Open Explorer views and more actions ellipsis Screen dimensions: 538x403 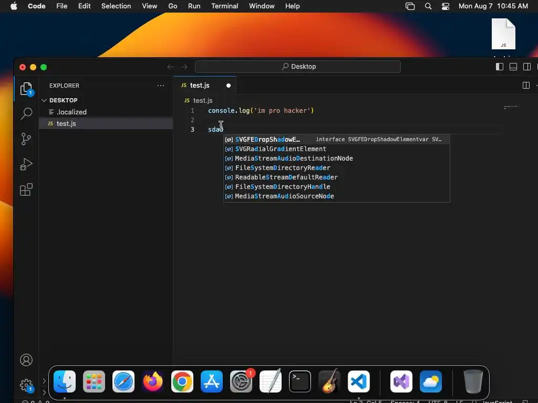point(161,86)
